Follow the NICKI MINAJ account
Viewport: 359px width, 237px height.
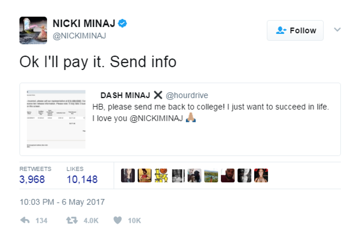[295, 30]
